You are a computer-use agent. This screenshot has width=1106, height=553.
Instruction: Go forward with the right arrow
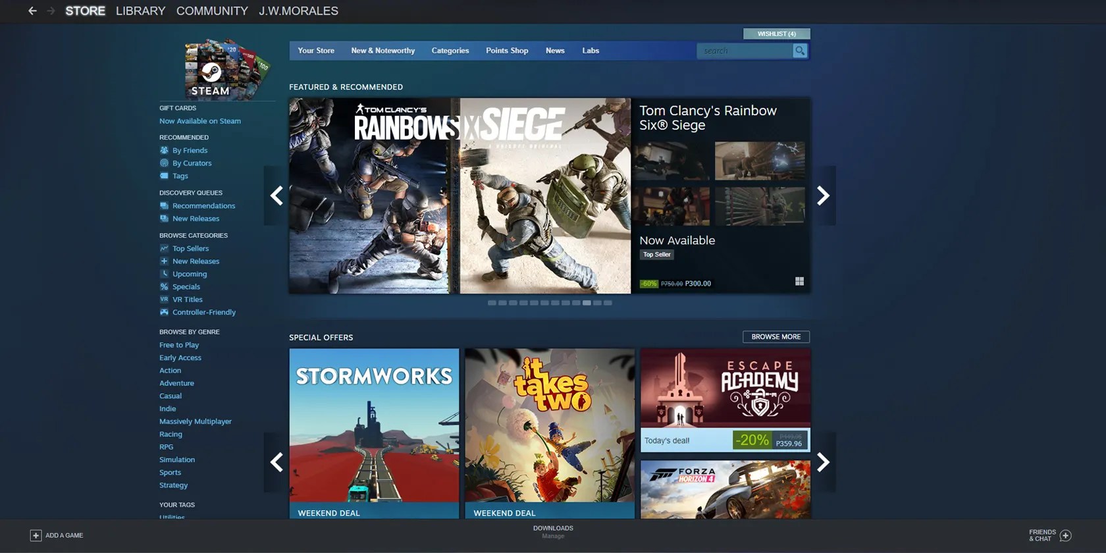(51, 11)
